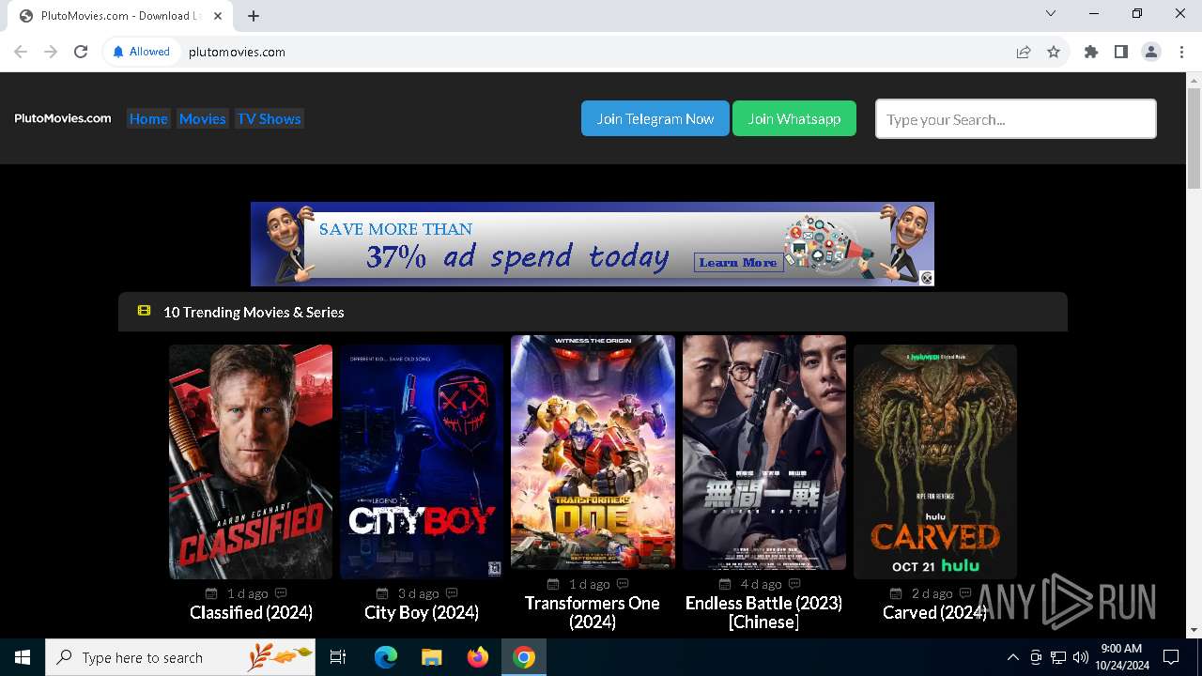Open the Extensions puzzle icon

[1091, 52]
